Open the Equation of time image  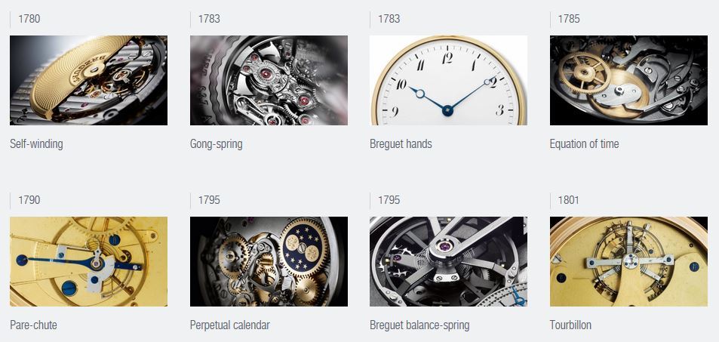click(x=628, y=80)
